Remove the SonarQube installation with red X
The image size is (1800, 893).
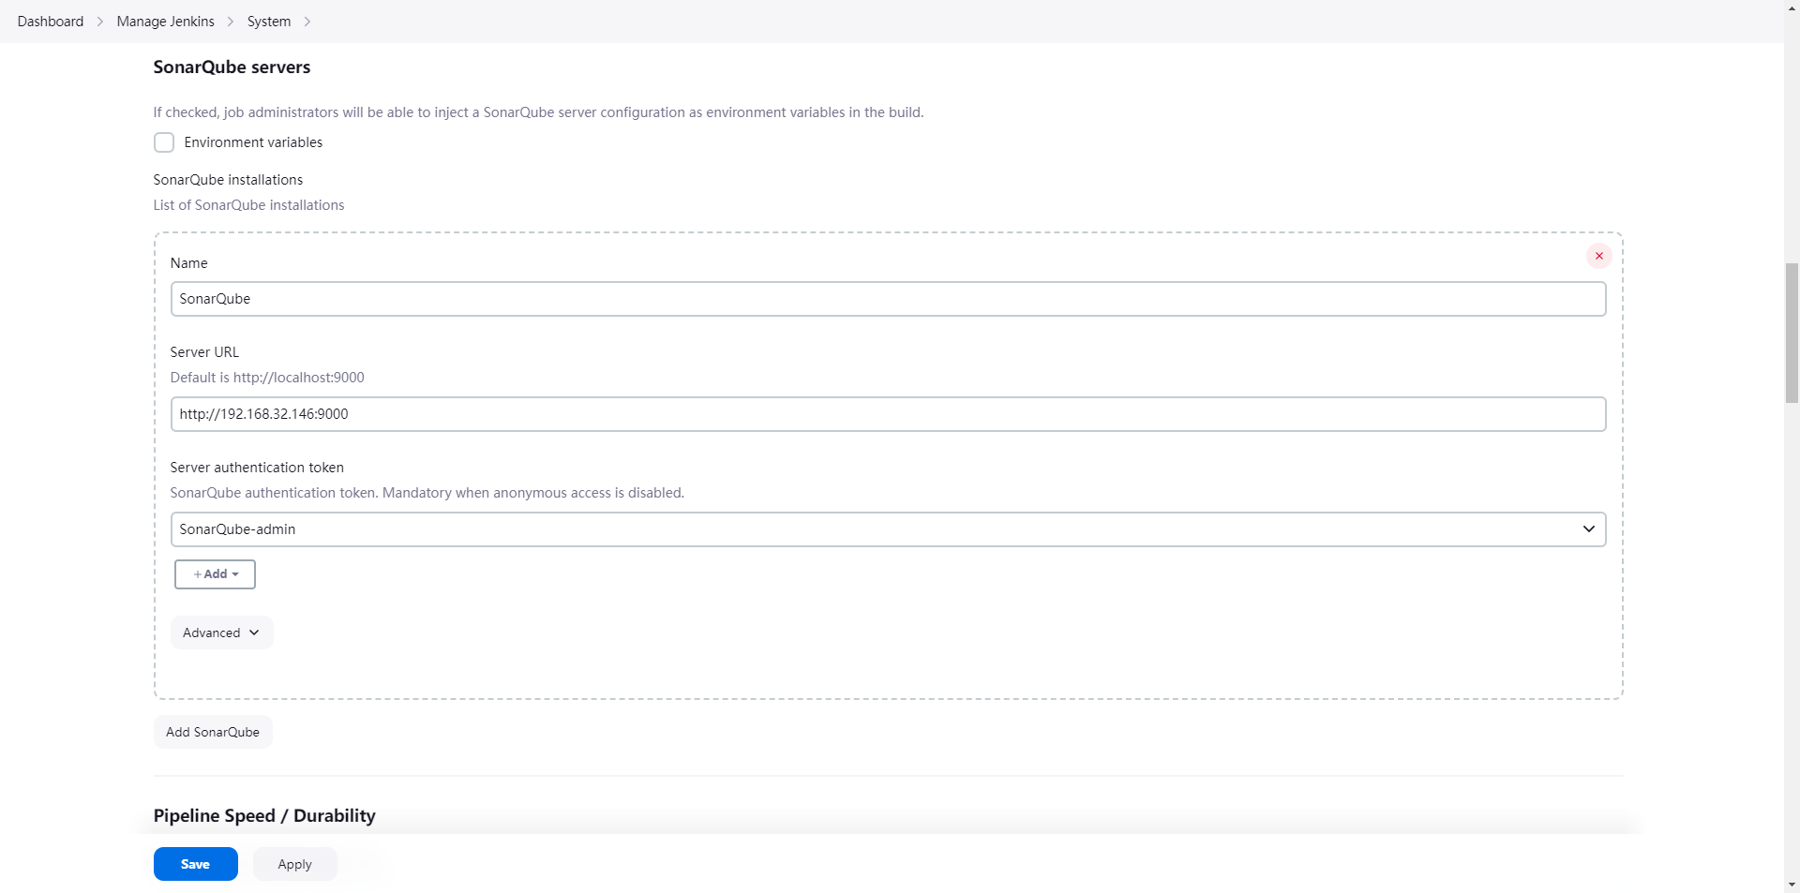tap(1598, 256)
